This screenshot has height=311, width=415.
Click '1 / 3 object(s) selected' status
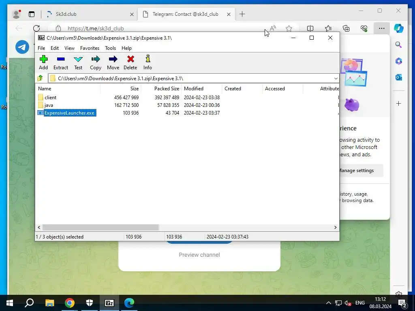click(x=60, y=236)
